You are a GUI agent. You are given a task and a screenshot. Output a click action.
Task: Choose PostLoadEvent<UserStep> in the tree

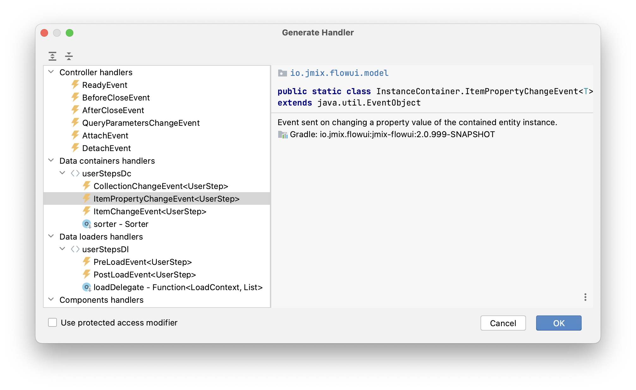click(144, 275)
